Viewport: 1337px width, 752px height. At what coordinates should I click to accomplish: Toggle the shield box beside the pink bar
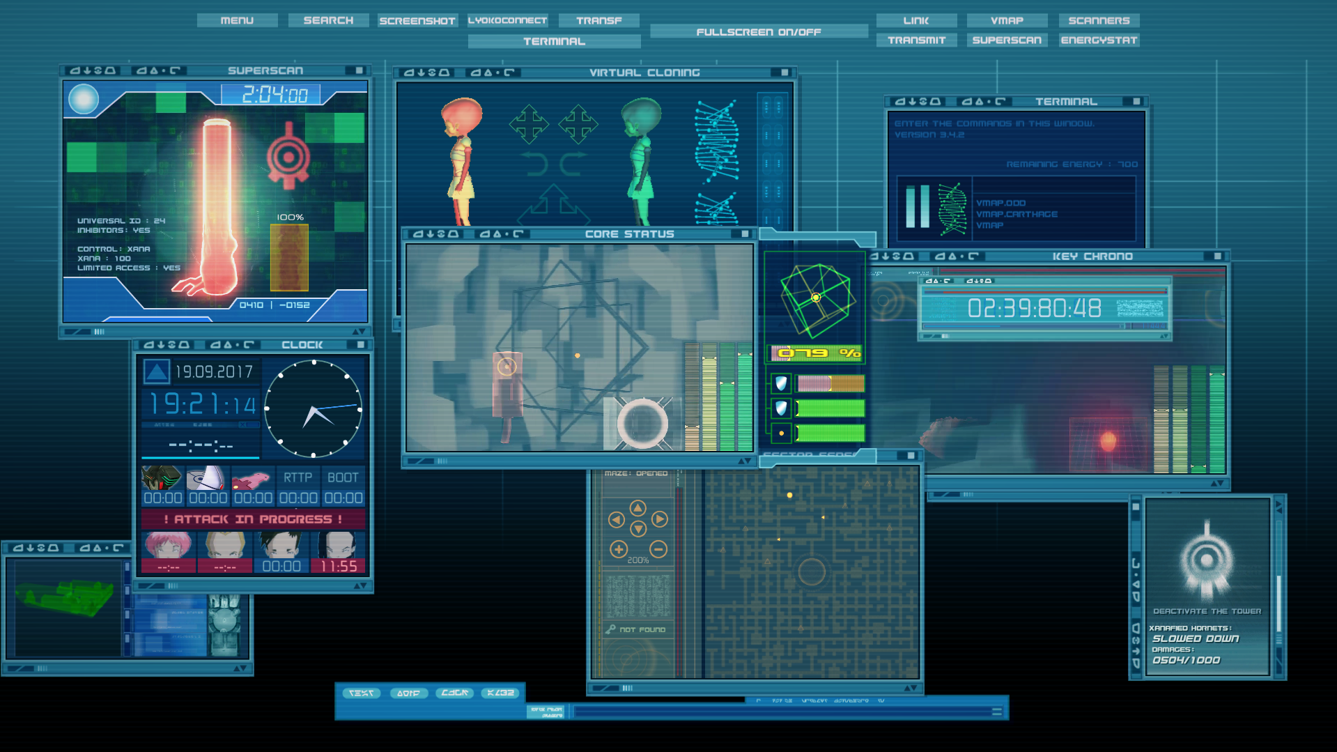(781, 383)
